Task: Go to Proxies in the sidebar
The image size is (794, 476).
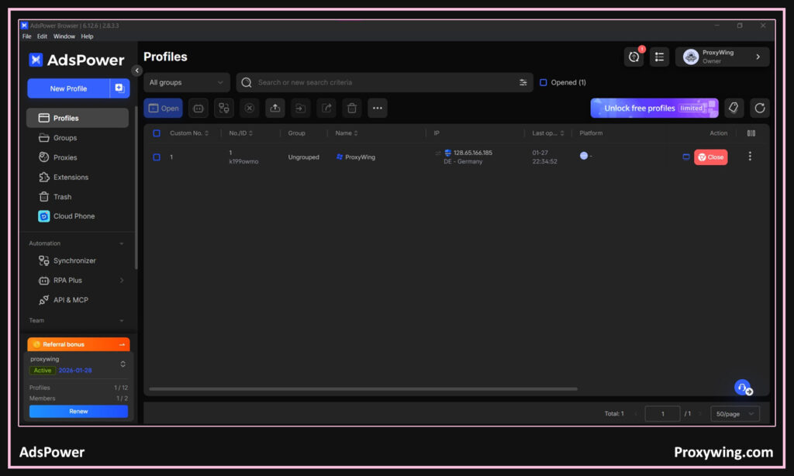Action: [65, 157]
